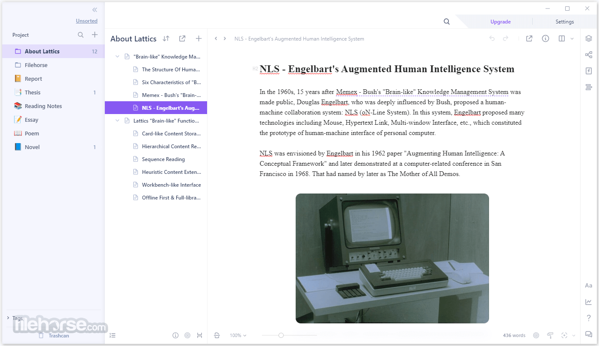Toggle the numbered list view icon
Viewport: 599px width, 346px height.
pyautogui.click(x=113, y=335)
